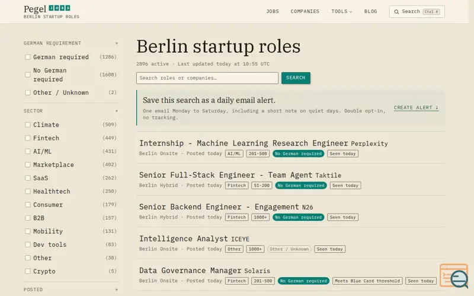Click the Other tag on ICEYE job
Viewport: 474px width, 296px height.
(234, 249)
